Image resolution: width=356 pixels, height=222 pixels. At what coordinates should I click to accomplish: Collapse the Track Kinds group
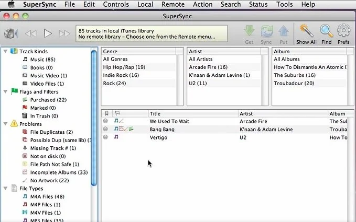tap(5, 51)
